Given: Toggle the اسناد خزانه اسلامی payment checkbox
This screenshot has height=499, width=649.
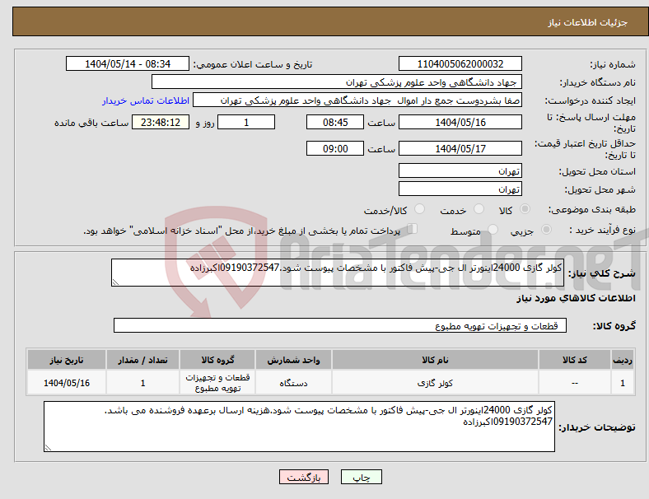Looking at the screenshot, I should click(x=413, y=229).
